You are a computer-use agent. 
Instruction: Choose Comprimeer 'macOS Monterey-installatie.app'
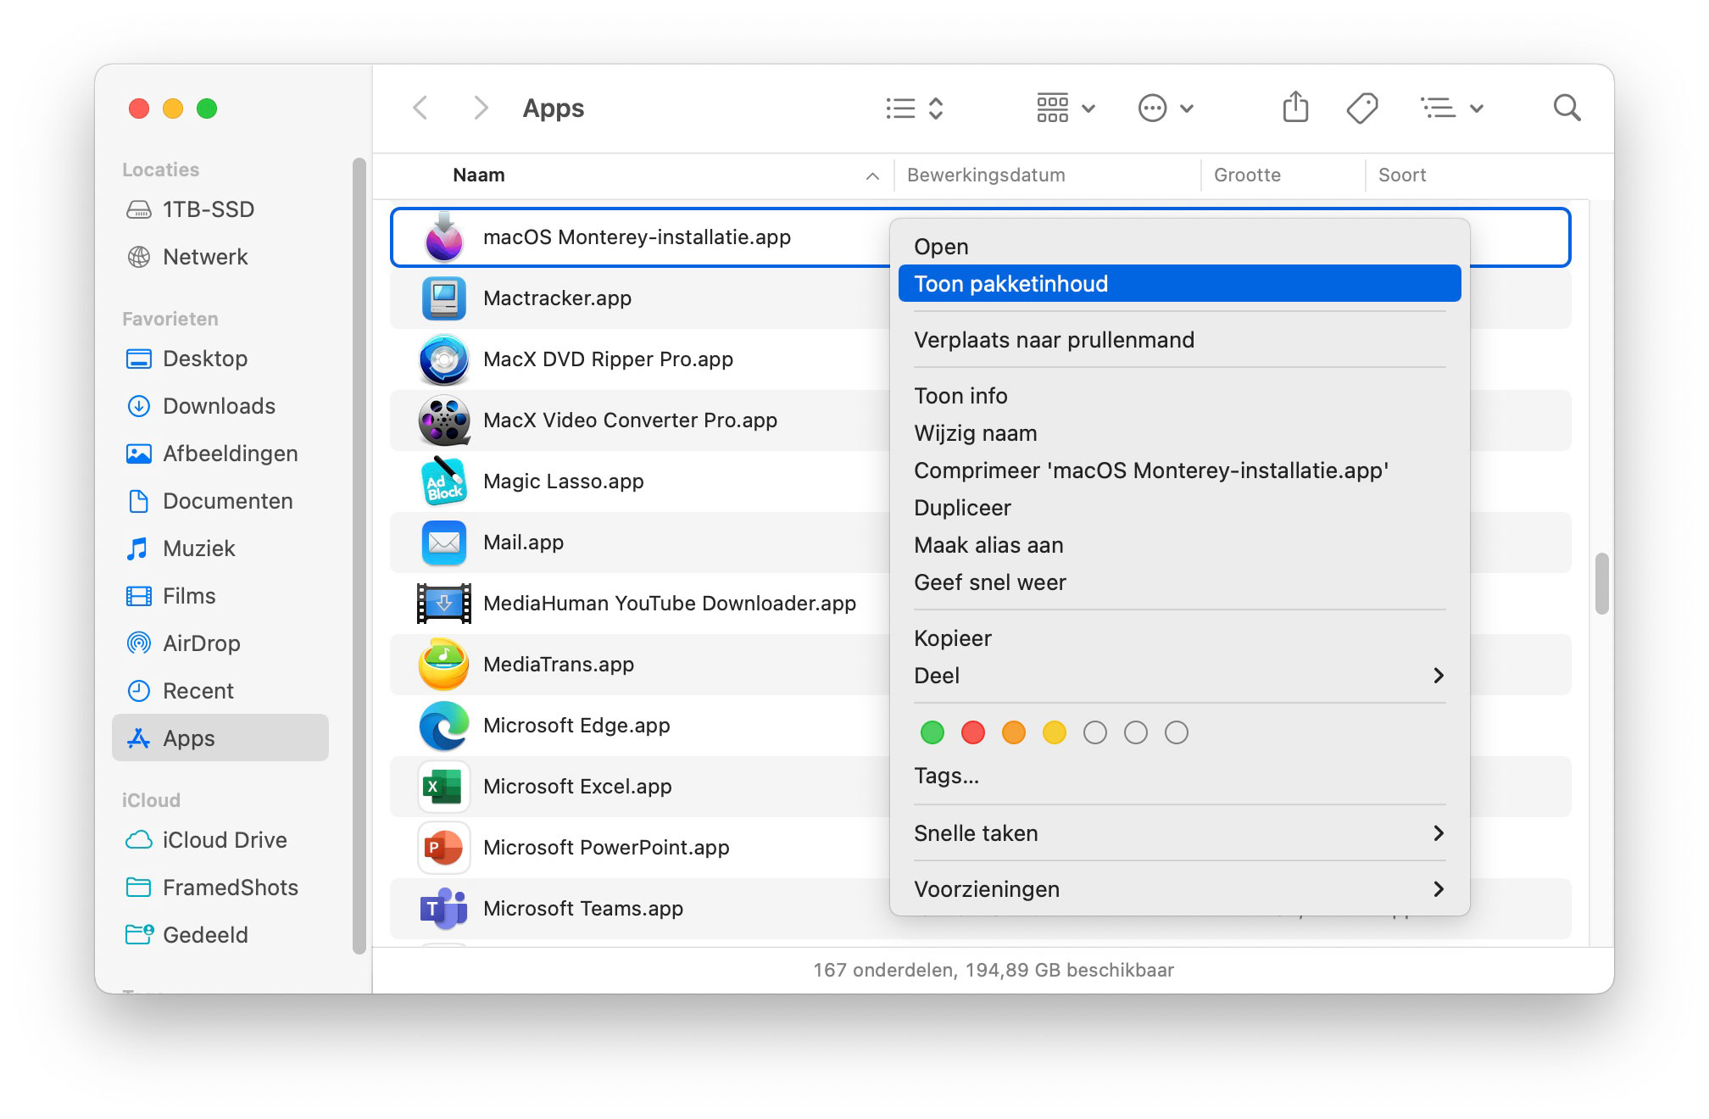click(1179, 470)
